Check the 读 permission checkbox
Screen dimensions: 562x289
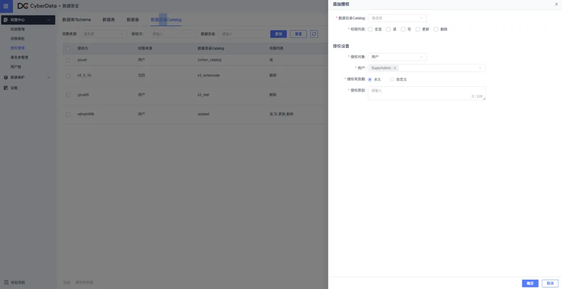(388, 29)
